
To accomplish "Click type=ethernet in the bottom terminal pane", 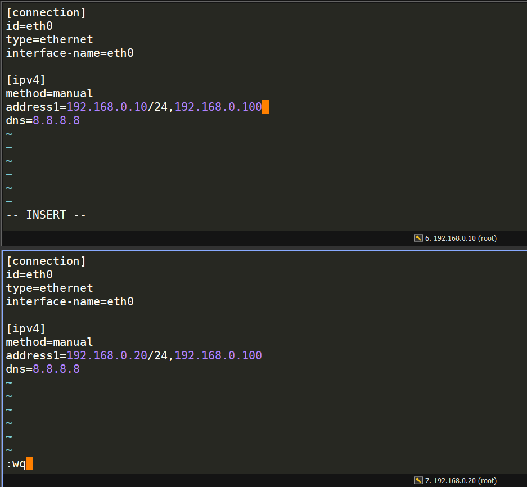I will click(x=49, y=288).
